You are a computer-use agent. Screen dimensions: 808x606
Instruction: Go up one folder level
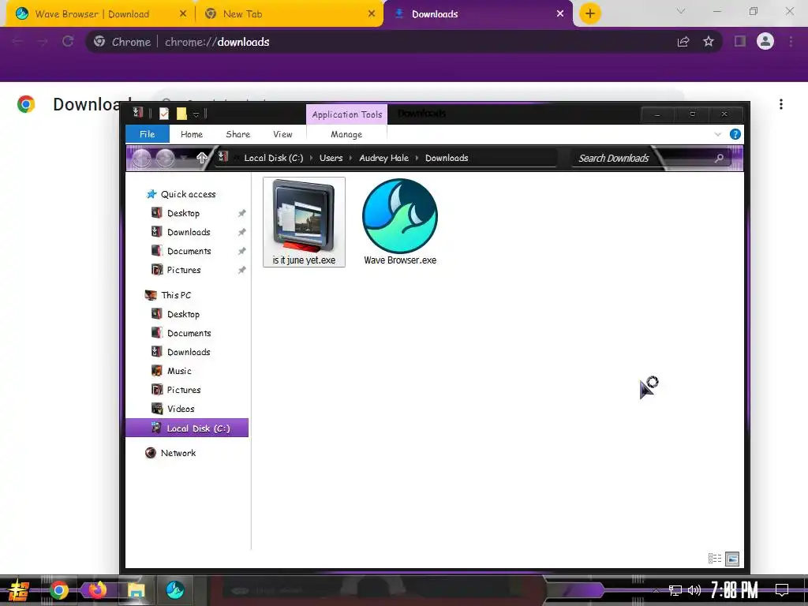pos(201,158)
